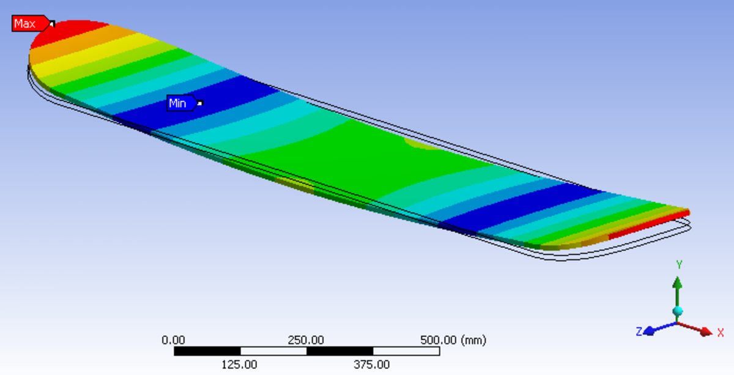Click the blue Min probe label
Screen dimensions: 734x375
pyautogui.click(x=180, y=103)
